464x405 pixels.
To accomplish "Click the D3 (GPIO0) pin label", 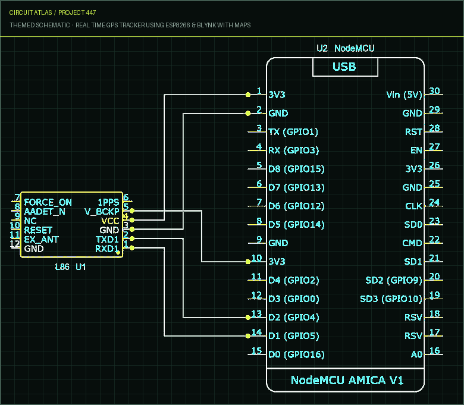I will [x=293, y=299].
